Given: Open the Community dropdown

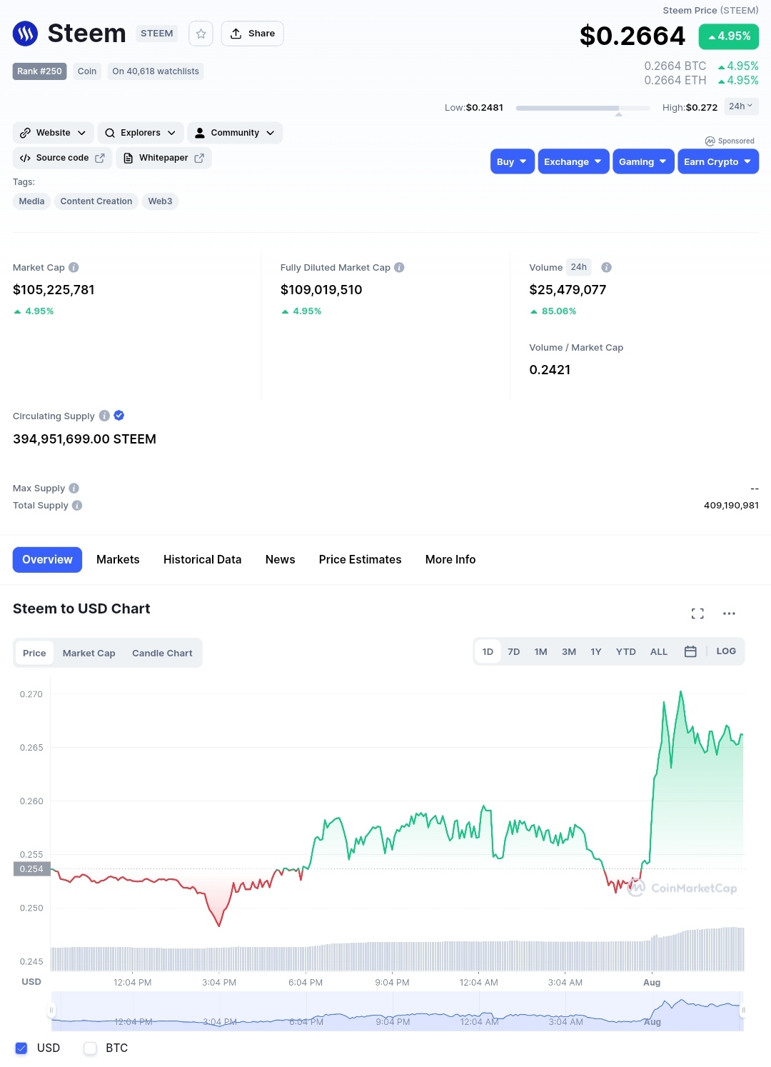Looking at the screenshot, I should point(235,133).
